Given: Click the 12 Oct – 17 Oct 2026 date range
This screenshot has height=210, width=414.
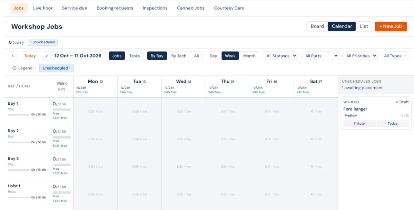Looking at the screenshot, I should [x=78, y=56].
